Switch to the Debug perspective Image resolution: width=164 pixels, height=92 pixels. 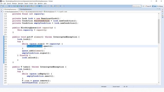click(x=160, y=6)
